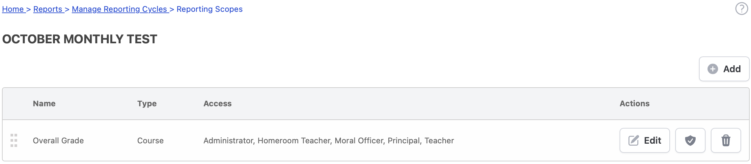751x164 pixels.
Task: Go to the Home breadcrumb link
Action: click(x=13, y=9)
